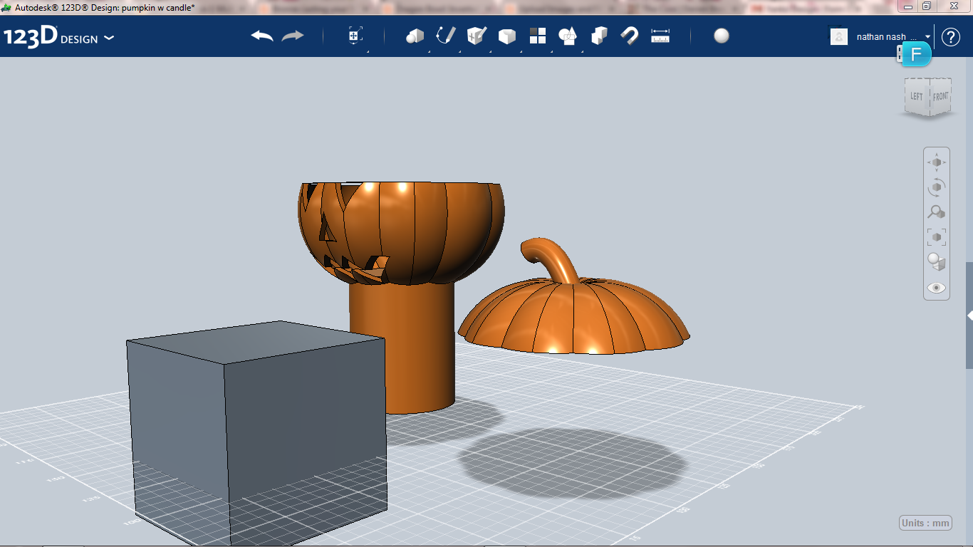Open the Grouping tool

(568, 36)
